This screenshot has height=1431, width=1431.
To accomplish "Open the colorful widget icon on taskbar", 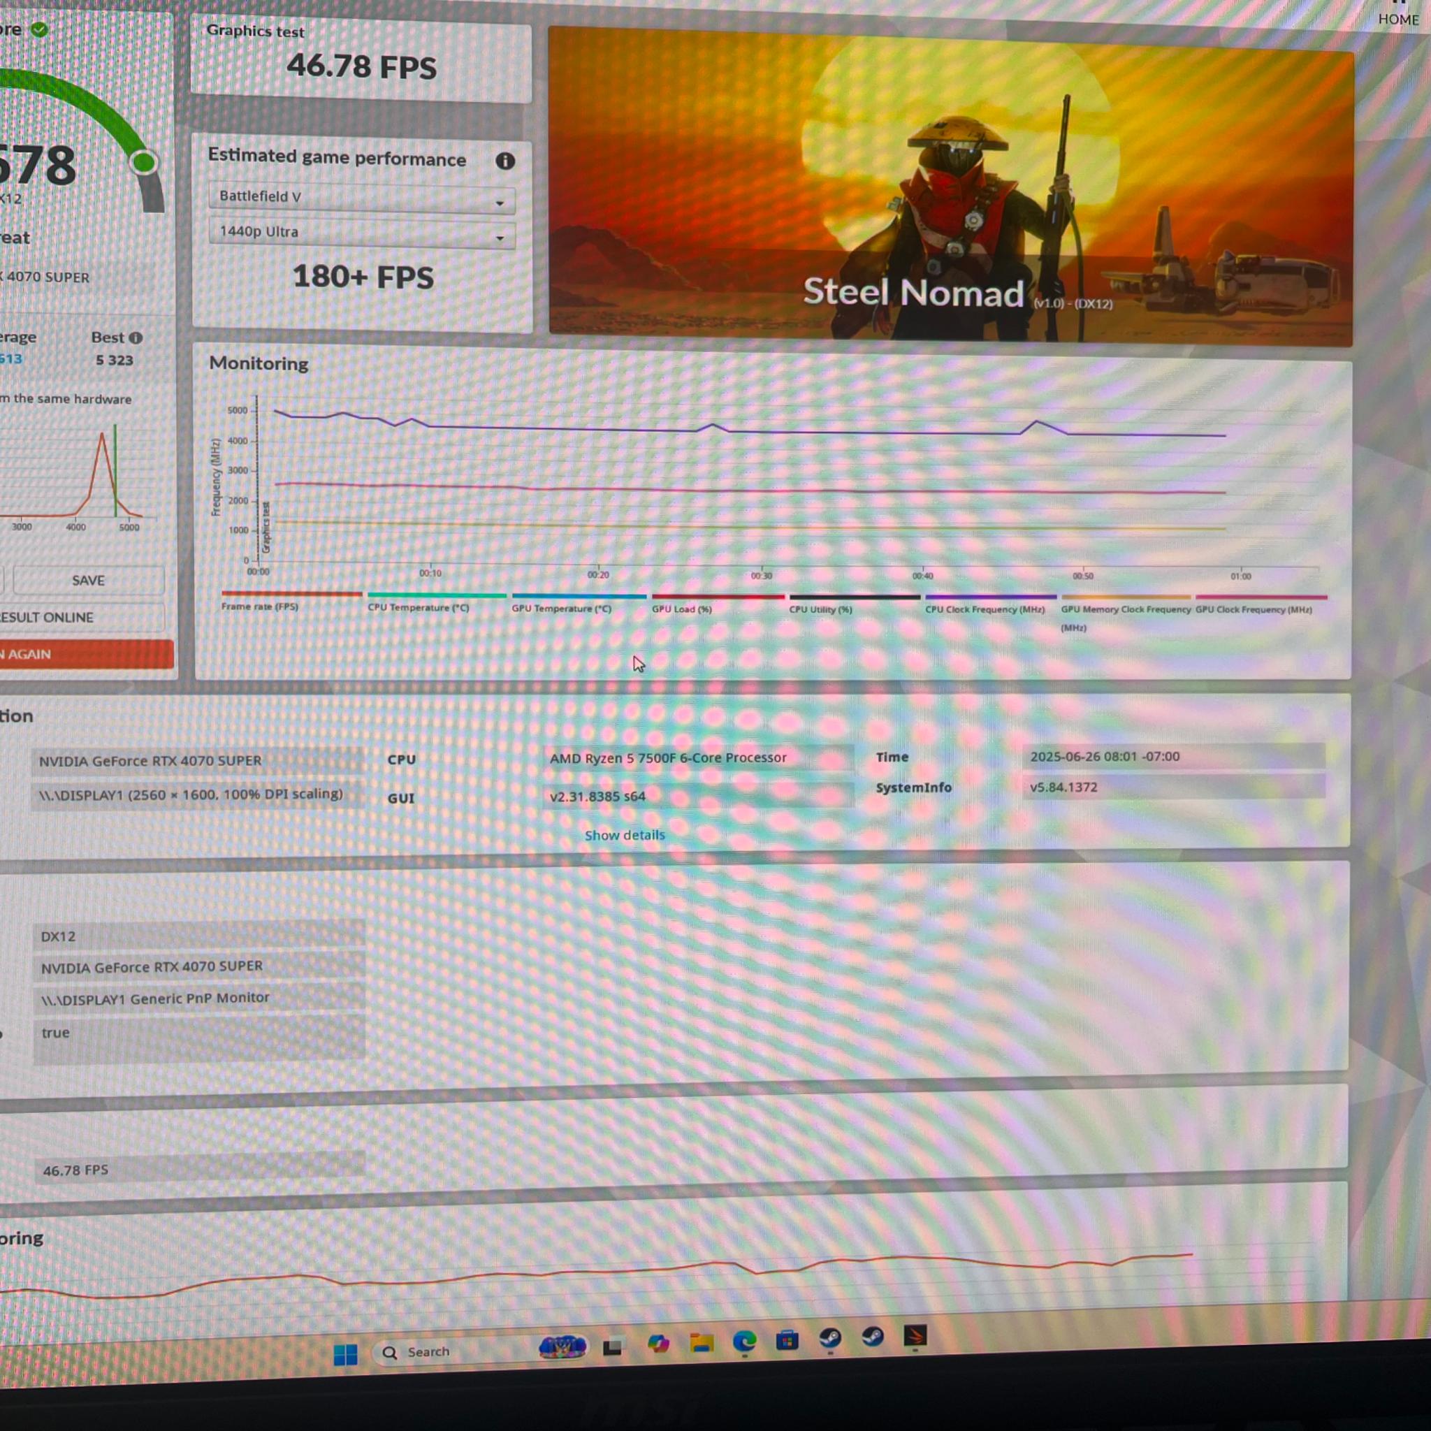I will [562, 1347].
